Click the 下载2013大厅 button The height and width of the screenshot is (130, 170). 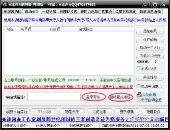150,56
